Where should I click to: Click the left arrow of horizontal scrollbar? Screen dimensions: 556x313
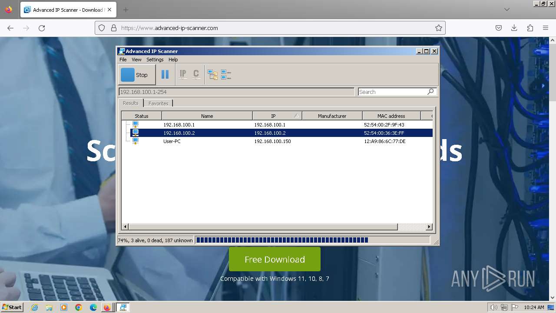(125, 227)
